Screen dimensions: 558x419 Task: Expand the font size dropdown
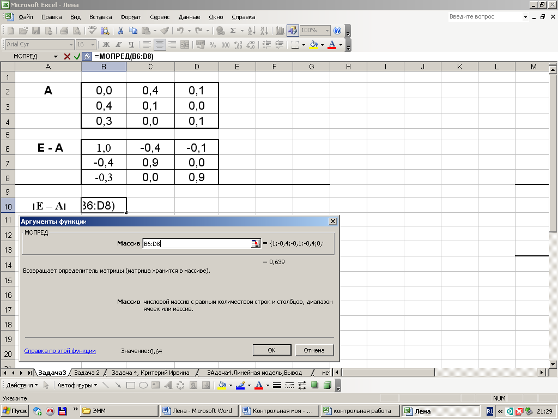click(94, 45)
